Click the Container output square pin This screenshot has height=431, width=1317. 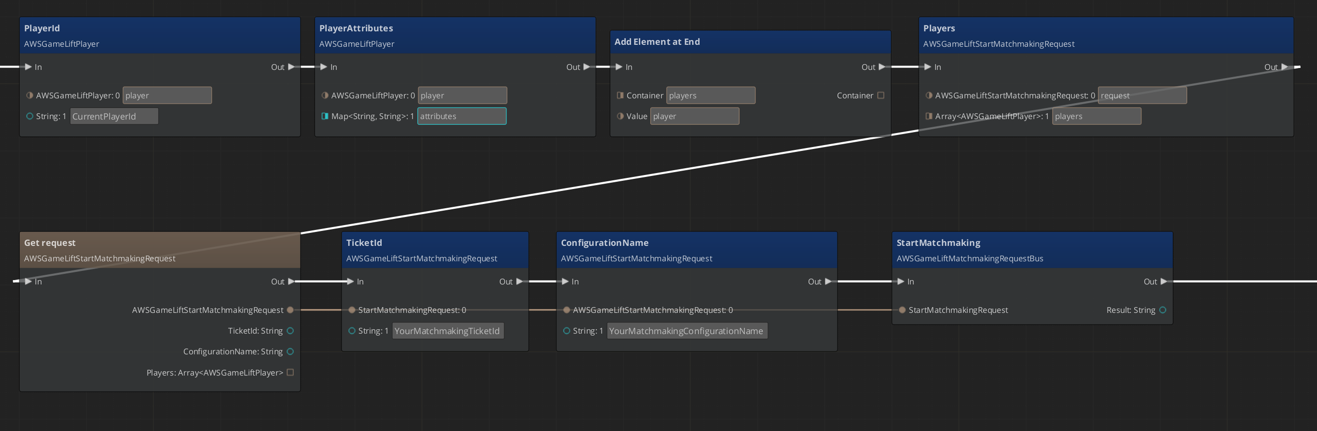880,95
